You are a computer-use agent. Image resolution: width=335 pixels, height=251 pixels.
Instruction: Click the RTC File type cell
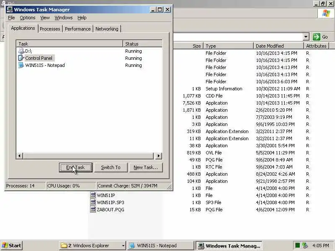pyautogui.click(x=214, y=167)
